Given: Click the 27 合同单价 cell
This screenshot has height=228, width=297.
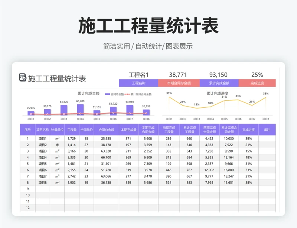Looking at the screenshot, I should click(87, 145).
